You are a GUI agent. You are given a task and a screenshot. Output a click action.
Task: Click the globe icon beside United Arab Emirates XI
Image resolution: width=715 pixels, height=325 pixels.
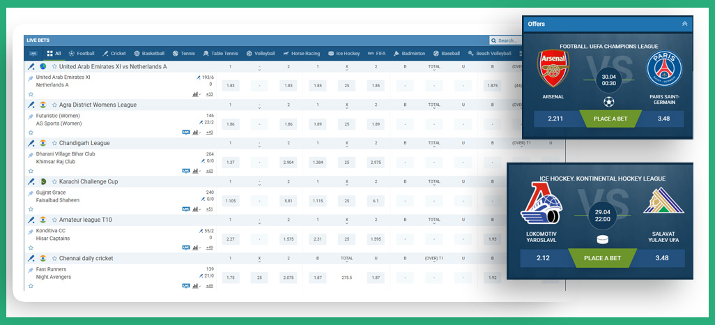click(43, 66)
